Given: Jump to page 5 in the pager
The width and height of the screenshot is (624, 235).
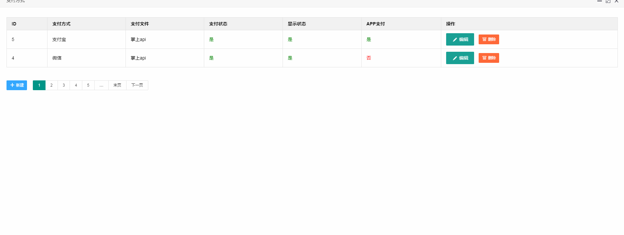Looking at the screenshot, I should coord(88,85).
